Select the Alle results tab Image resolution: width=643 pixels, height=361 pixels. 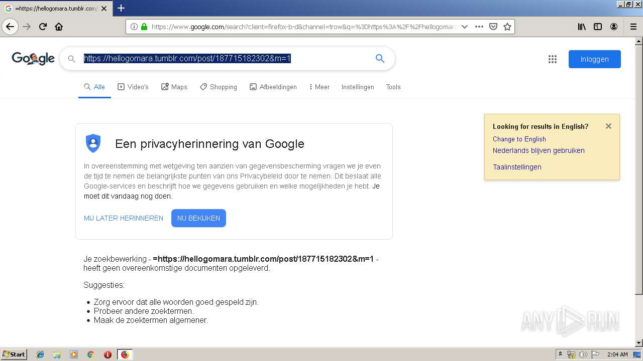[94, 87]
